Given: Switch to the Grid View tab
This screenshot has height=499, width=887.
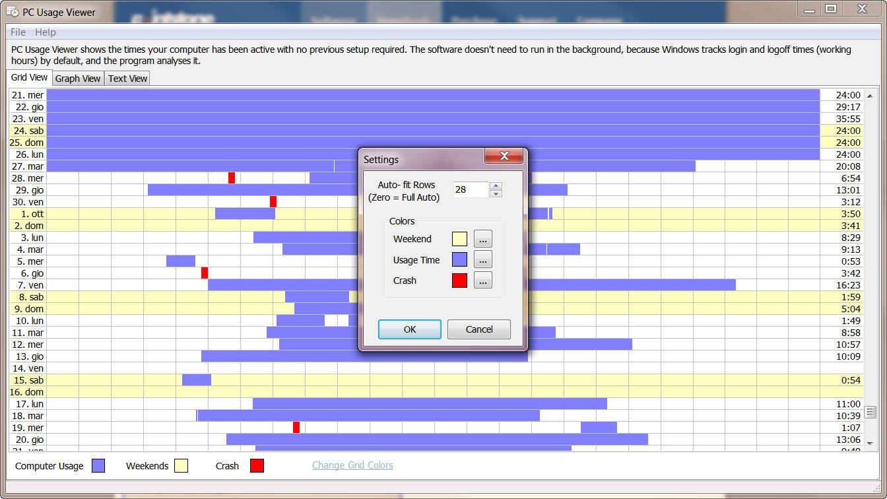Looking at the screenshot, I should click(29, 77).
